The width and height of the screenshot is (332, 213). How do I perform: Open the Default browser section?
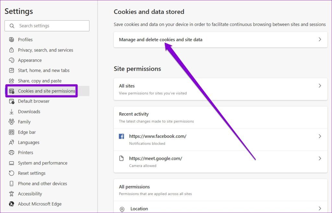pyautogui.click(x=34, y=101)
